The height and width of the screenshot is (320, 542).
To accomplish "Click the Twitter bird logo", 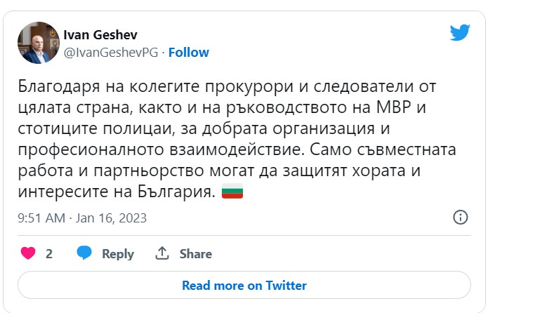I will tap(460, 32).
